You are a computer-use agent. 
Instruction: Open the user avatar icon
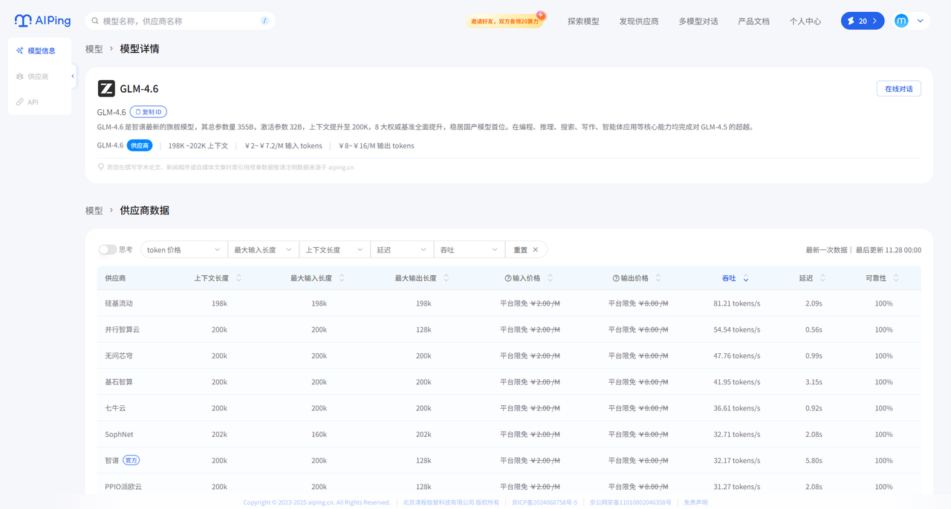click(901, 21)
